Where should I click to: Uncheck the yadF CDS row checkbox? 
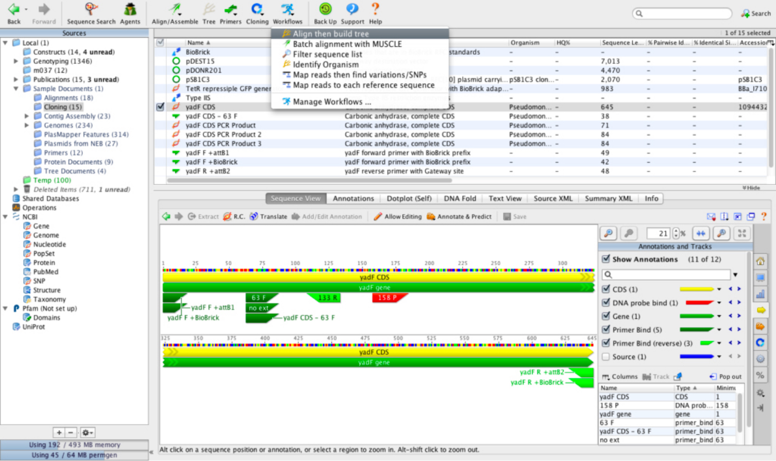(160, 107)
